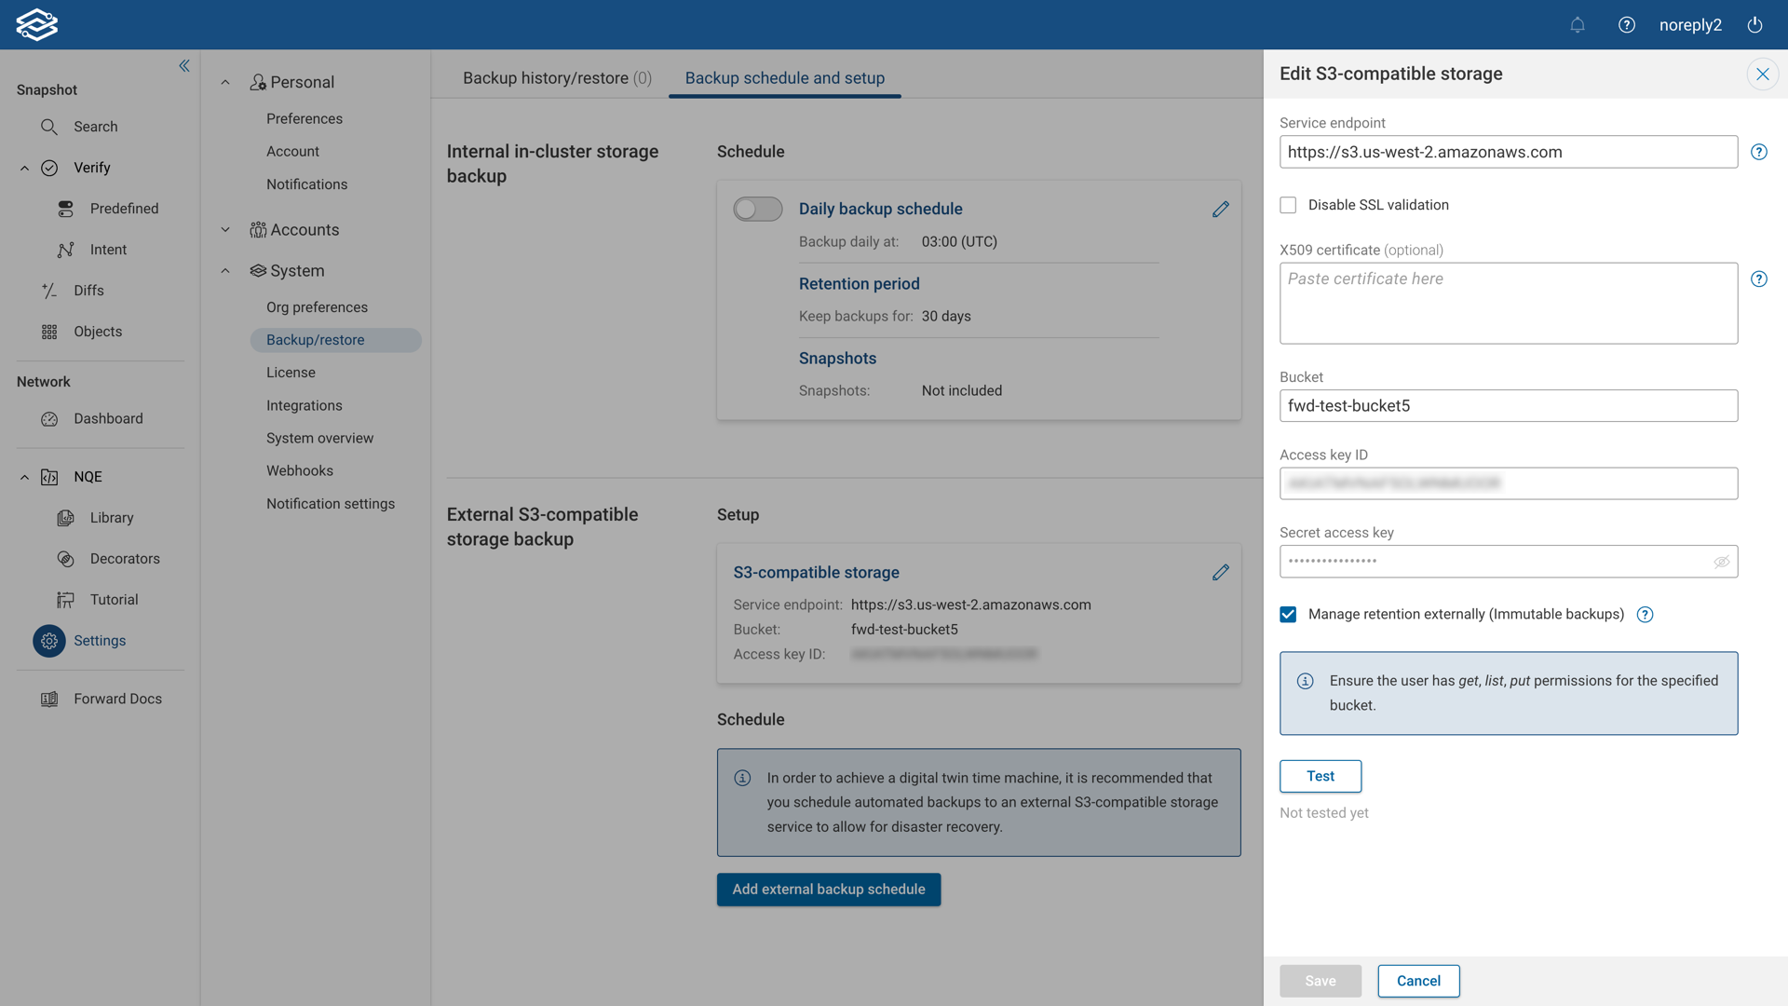This screenshot has height=1006, width=1788.
Task: Collapse the NQE group in sidebar
Action: [x=24, y=477]
